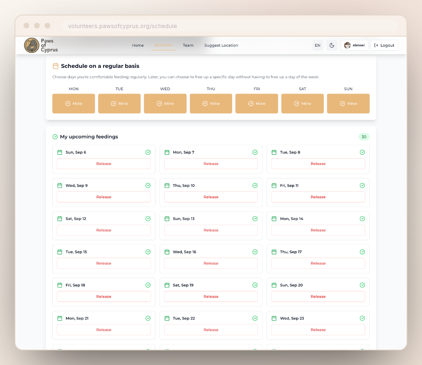Open the EN language selector

pyautogui.click(x=318, y=45)
